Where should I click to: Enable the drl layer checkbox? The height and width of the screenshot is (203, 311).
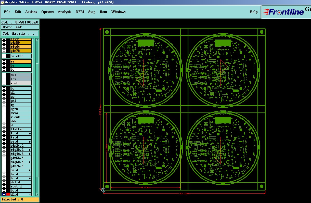pyautogui.click(x=4, y=75)
